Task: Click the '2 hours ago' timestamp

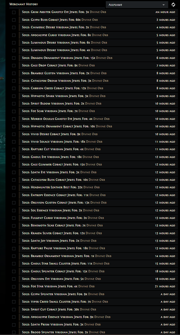Action: point(166,20)
